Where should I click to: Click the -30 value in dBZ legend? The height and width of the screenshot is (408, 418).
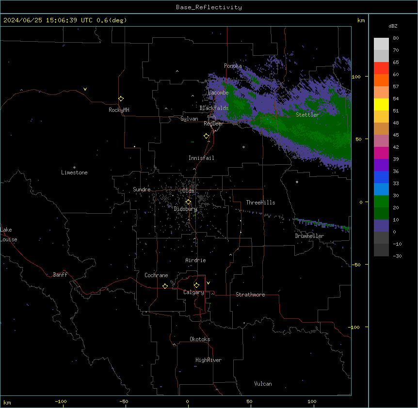pyautogui.click(x=397, y=256)
